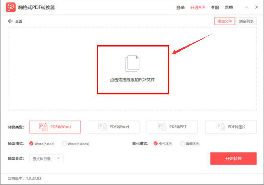The height and width of the screenshot is (185, 264).
Task: Close the converter window
Action: coord(256,7)
